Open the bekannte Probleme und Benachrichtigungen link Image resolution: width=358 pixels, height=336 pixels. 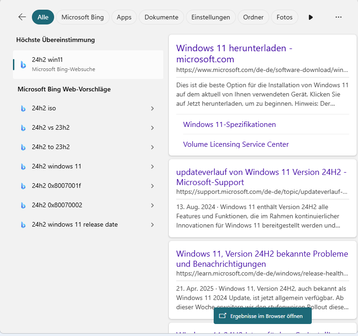click(262, 259)
